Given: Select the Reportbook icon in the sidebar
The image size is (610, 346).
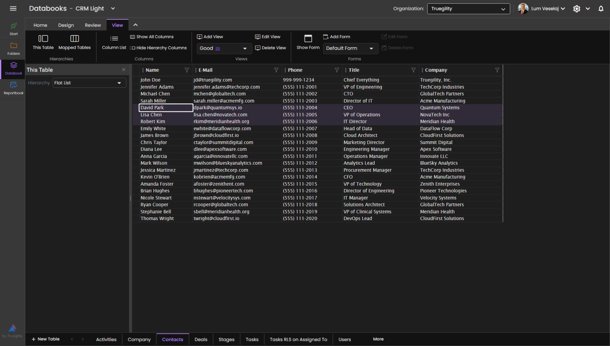Looking at the screenshot, I should (x=13, y=88).
